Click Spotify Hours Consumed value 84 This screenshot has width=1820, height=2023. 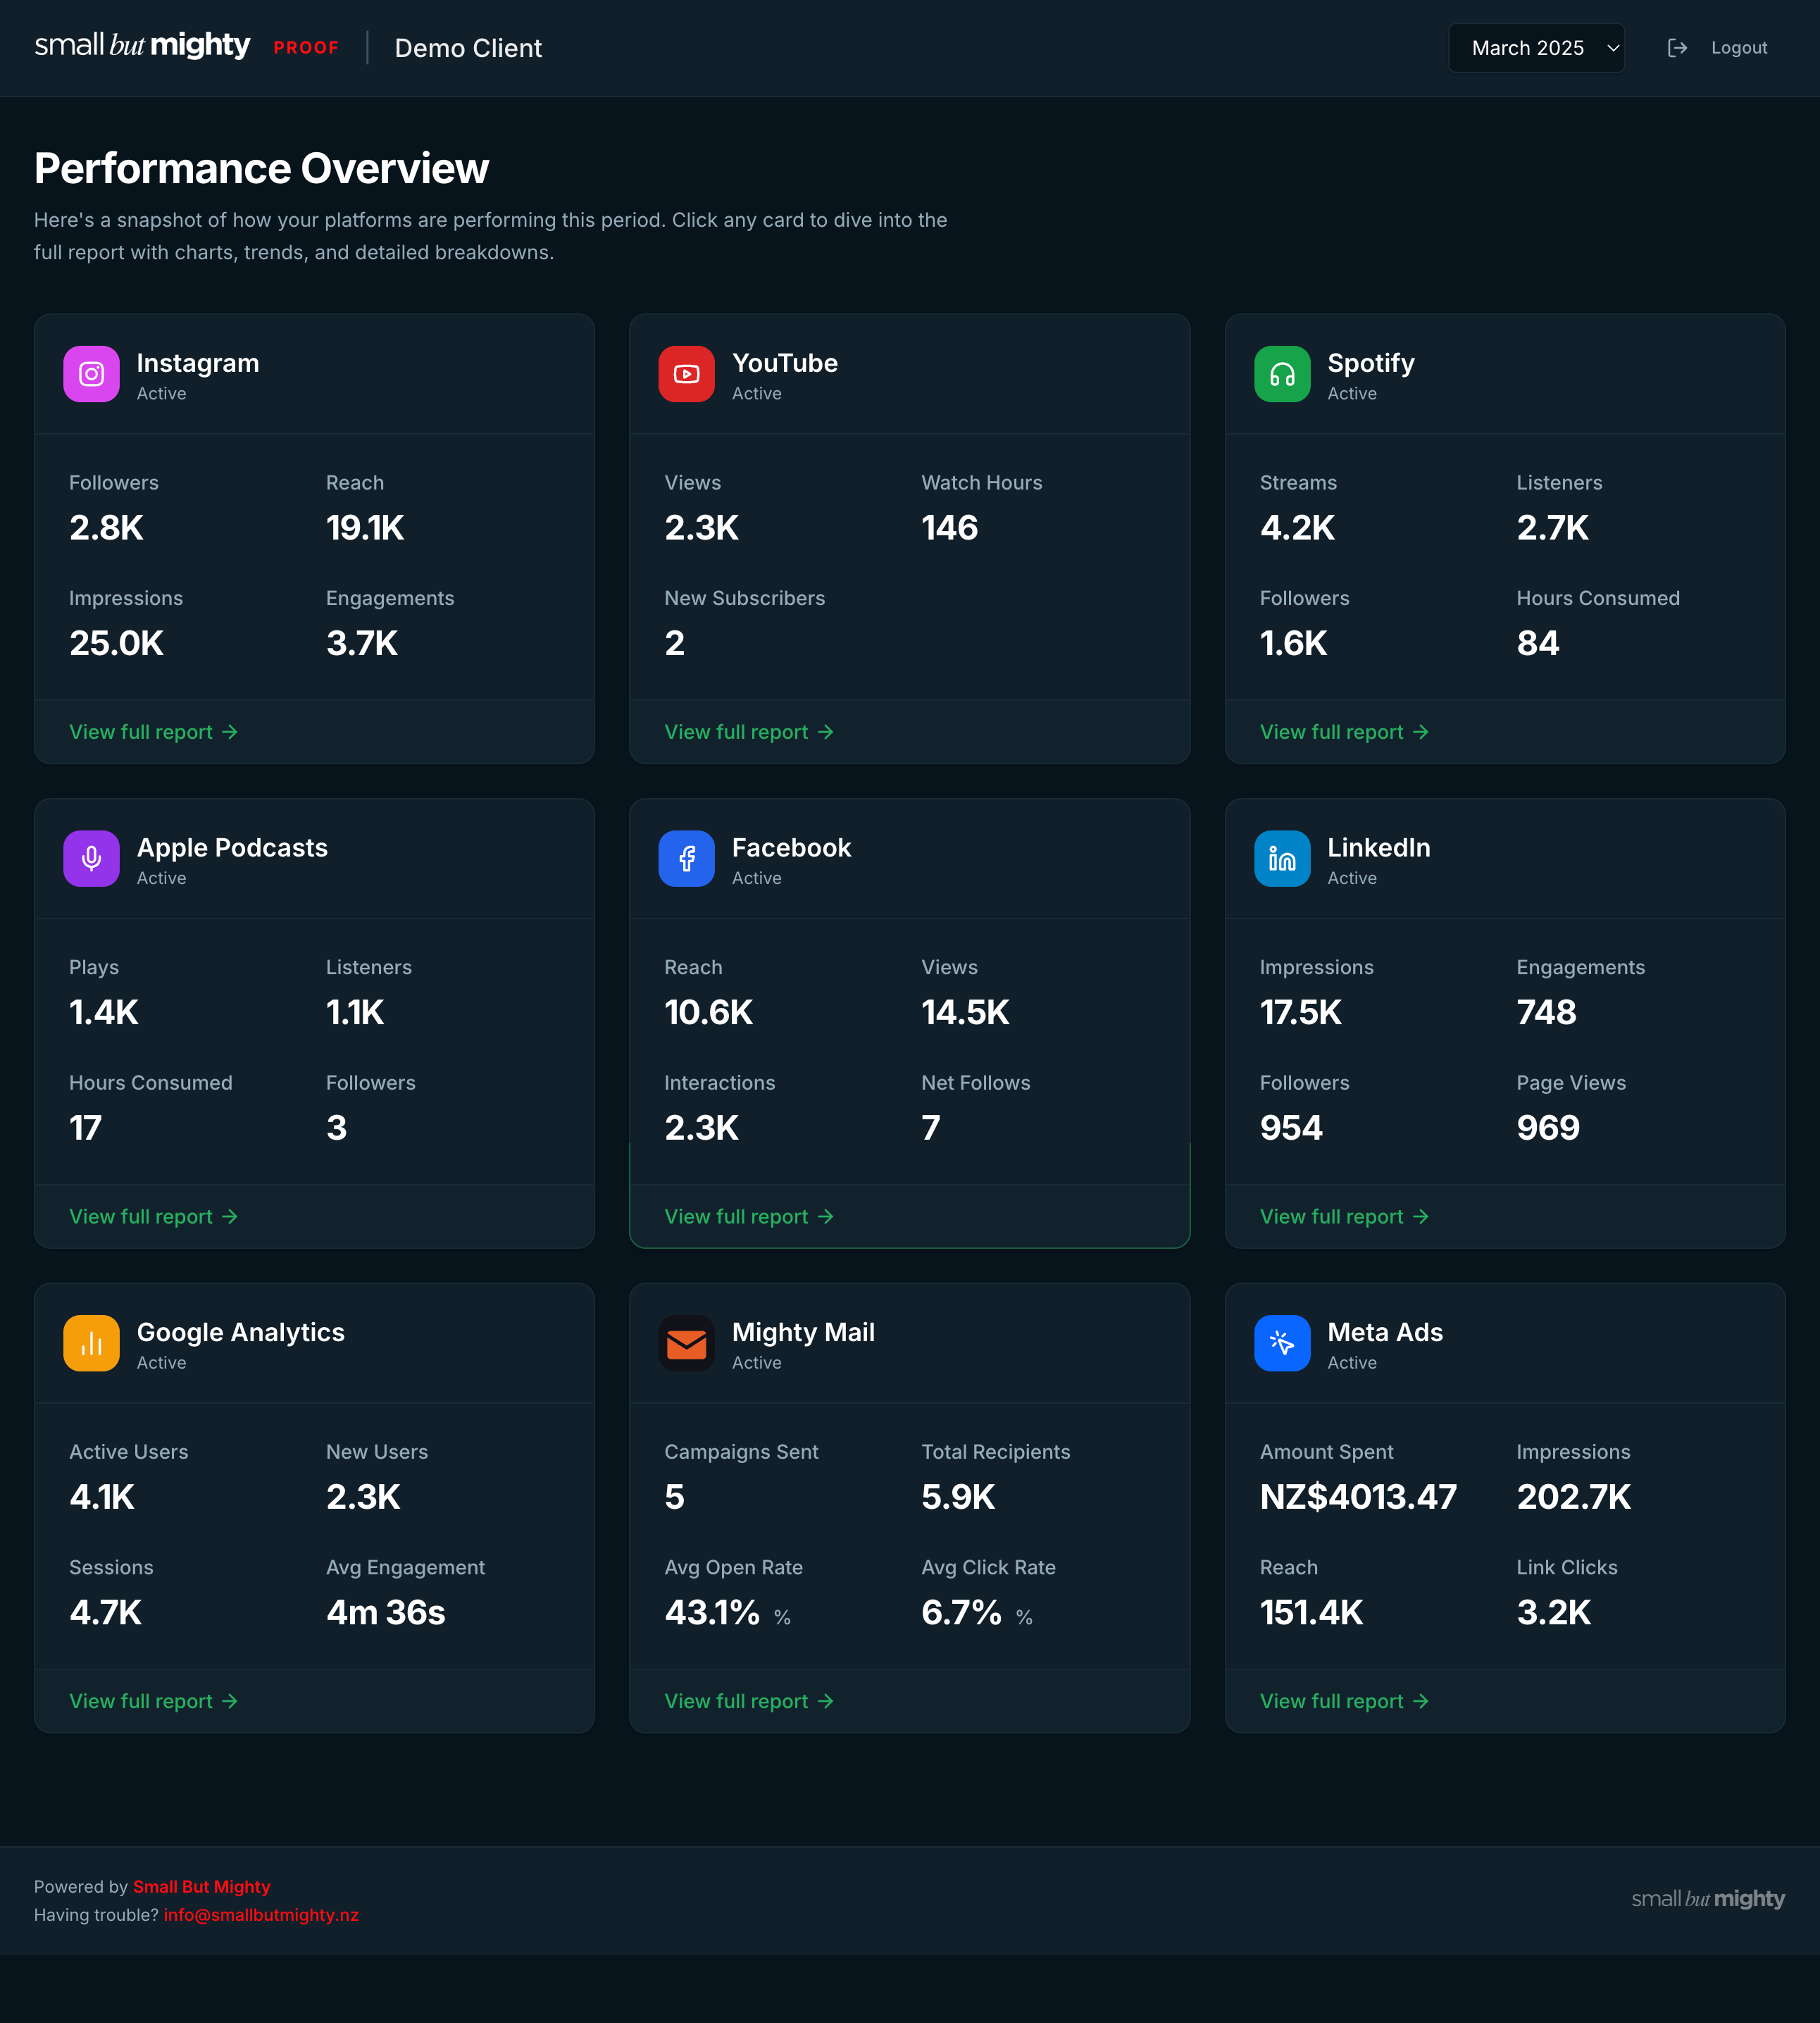click(1537, 643)
